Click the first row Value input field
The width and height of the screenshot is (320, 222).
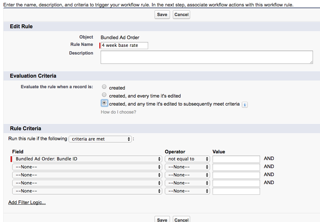click(236, 159)
